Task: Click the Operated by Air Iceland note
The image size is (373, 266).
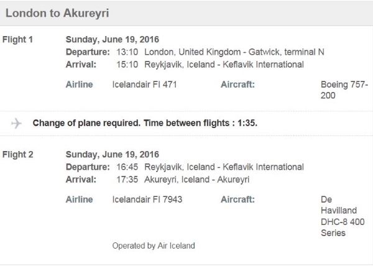Action: [153, 245]
